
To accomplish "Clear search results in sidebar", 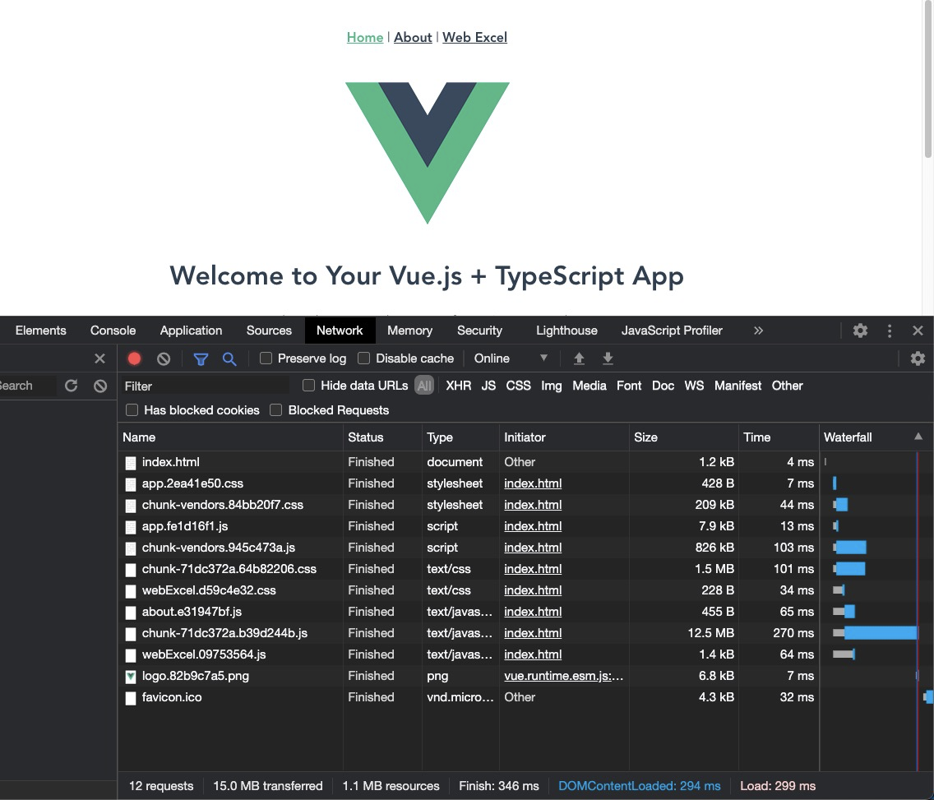I will (100, 386).
